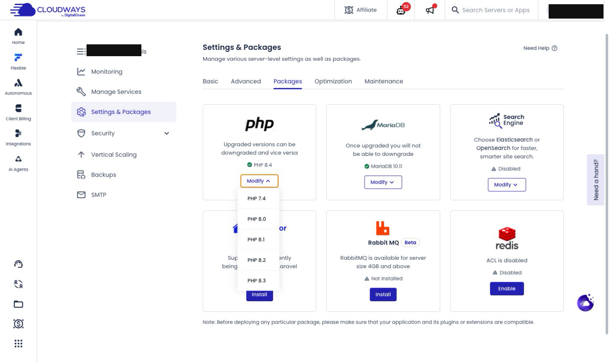Click the MariaDB logo
Screen dimensions: 609x362
click(383, 125)
